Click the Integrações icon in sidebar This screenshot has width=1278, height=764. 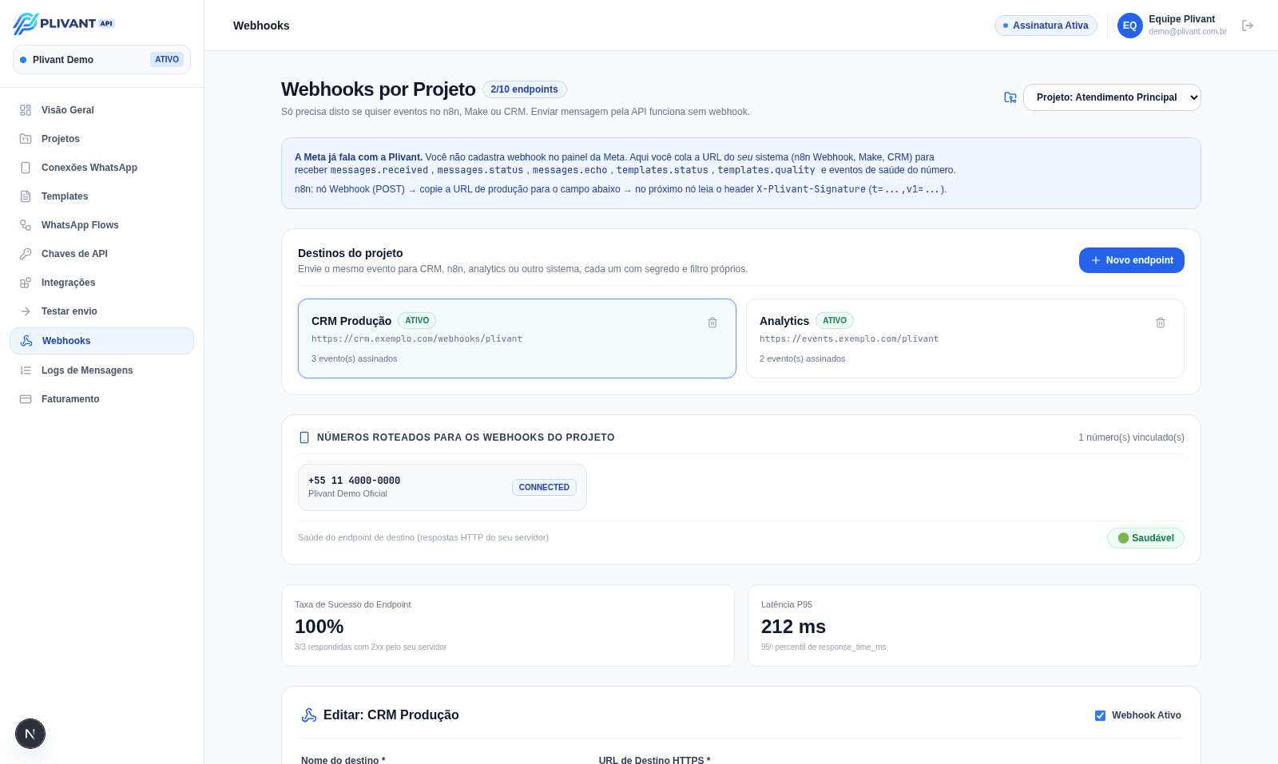(26, 283)
